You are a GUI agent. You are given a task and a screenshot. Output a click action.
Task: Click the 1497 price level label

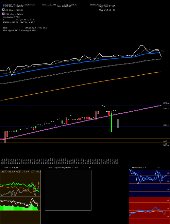(x=165, y=141)
